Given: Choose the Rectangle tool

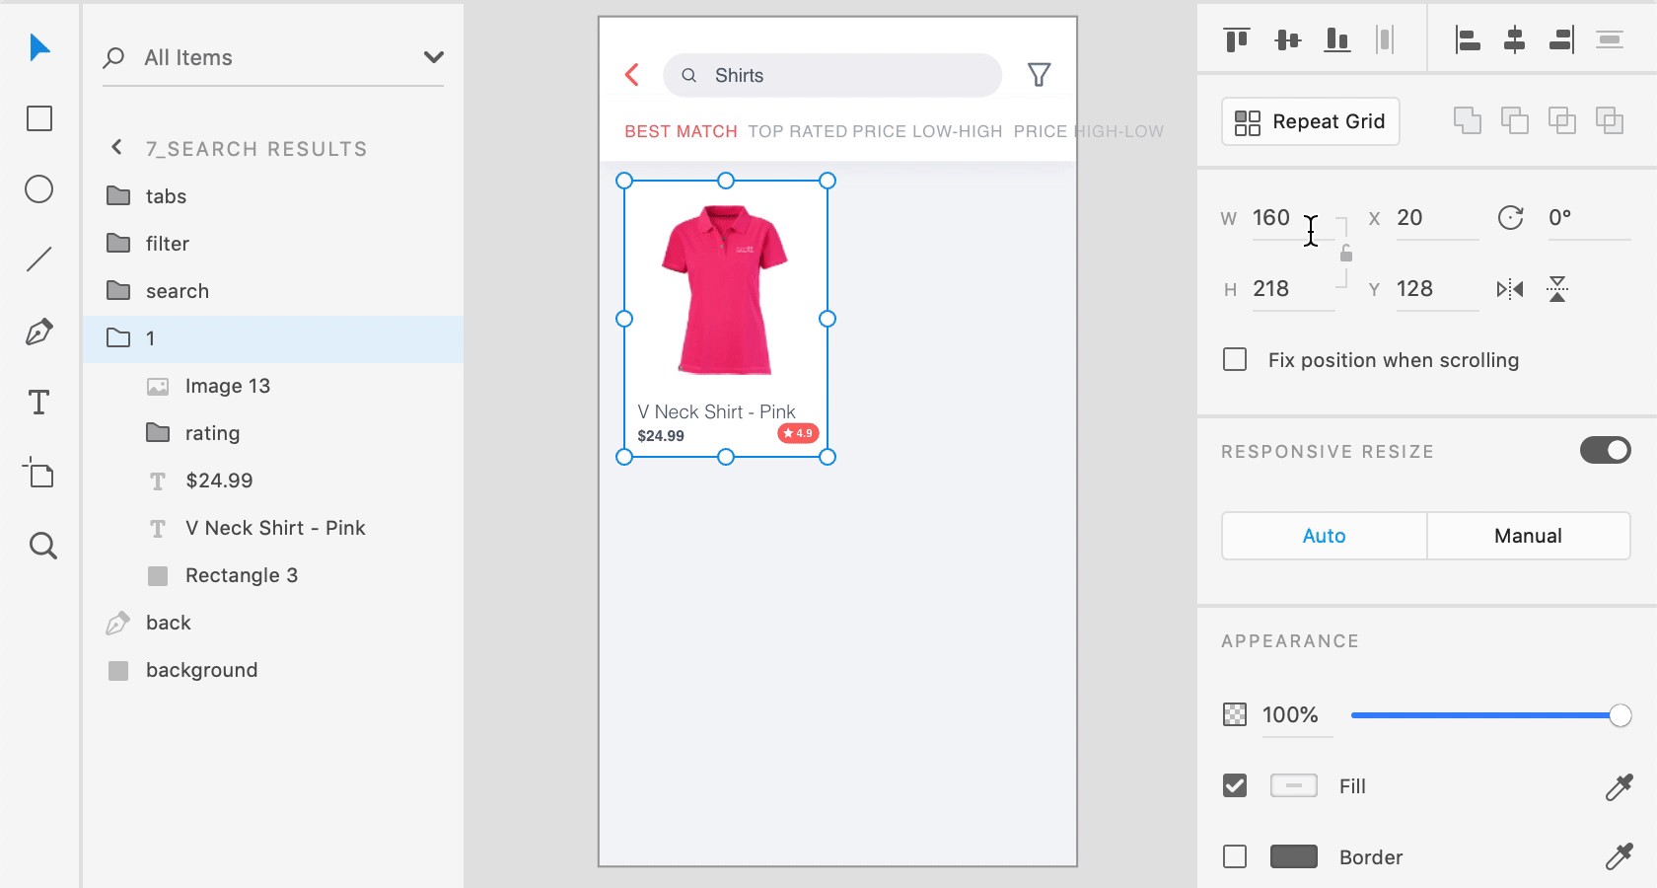Looking at the screenshot, I should coord(39,118).
